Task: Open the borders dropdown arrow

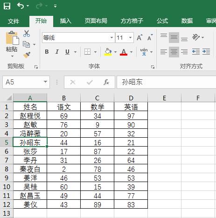Action: [x=96, y=52]
